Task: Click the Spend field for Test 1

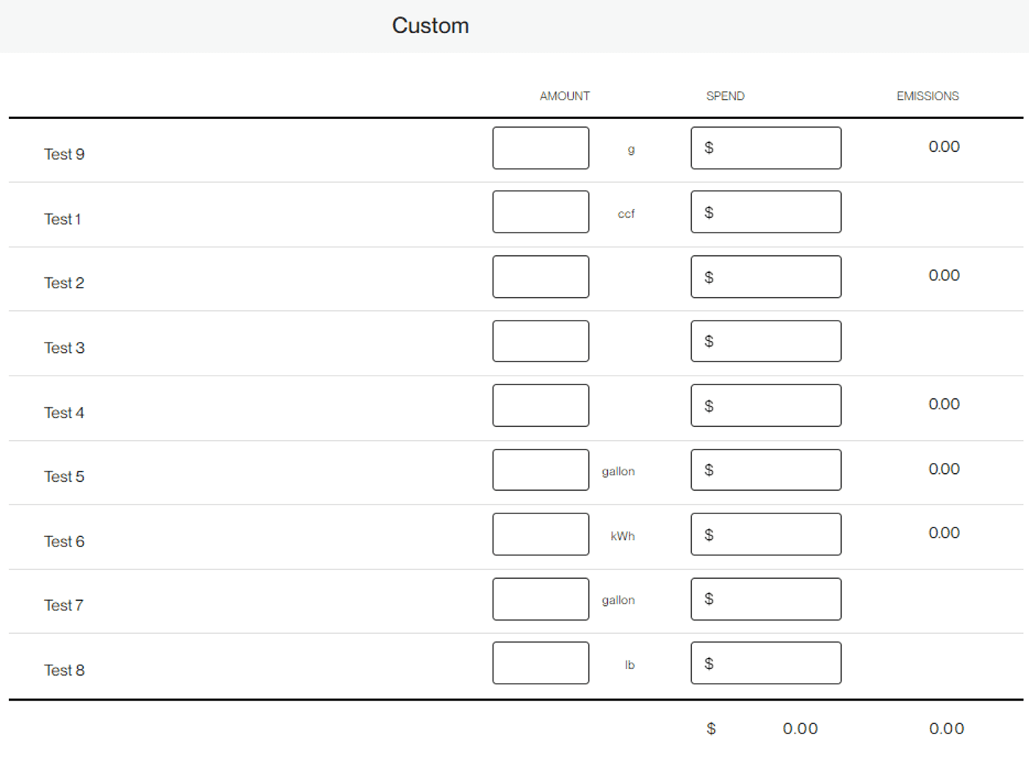Action: [766, 212]
